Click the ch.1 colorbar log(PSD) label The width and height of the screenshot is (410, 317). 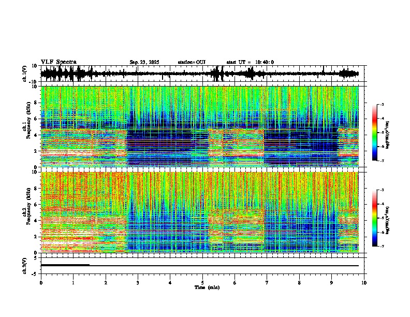[x=388, y=135]
